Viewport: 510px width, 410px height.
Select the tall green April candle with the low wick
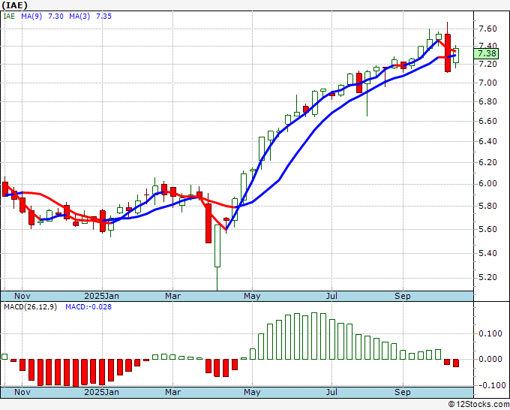point(217,246)
